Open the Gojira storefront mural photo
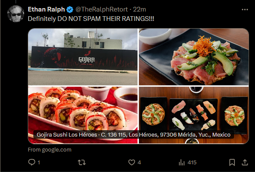This screenshot has width=255, height=172. click(x=82, y=57)
